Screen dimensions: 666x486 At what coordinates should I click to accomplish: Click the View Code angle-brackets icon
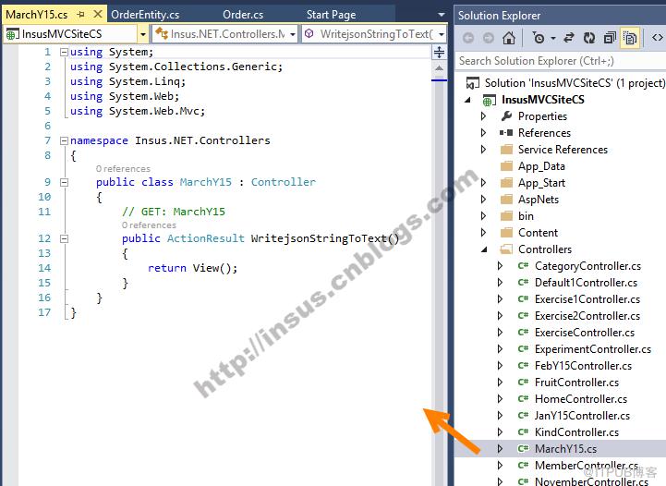coord(657,37)
